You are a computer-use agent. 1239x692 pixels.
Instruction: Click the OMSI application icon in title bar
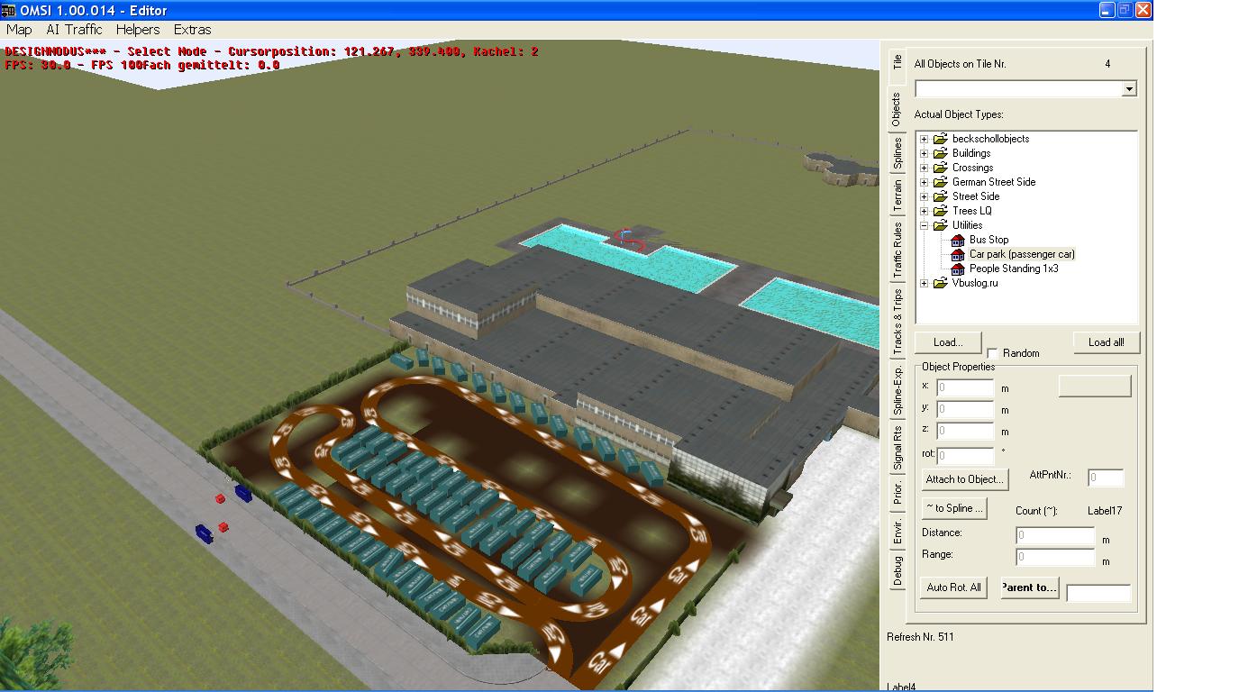[9, 10]
